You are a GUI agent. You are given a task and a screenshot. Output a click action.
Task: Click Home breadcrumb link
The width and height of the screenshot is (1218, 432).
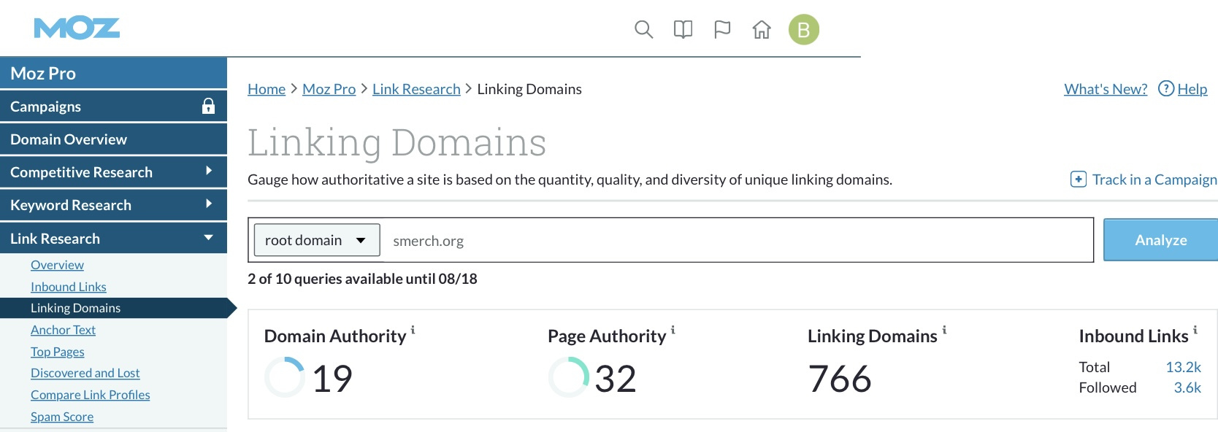(x=267, y=89)
